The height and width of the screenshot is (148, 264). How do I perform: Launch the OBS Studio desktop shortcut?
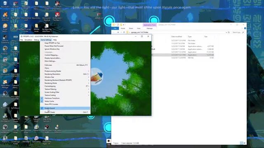click(x=5, y=94)
